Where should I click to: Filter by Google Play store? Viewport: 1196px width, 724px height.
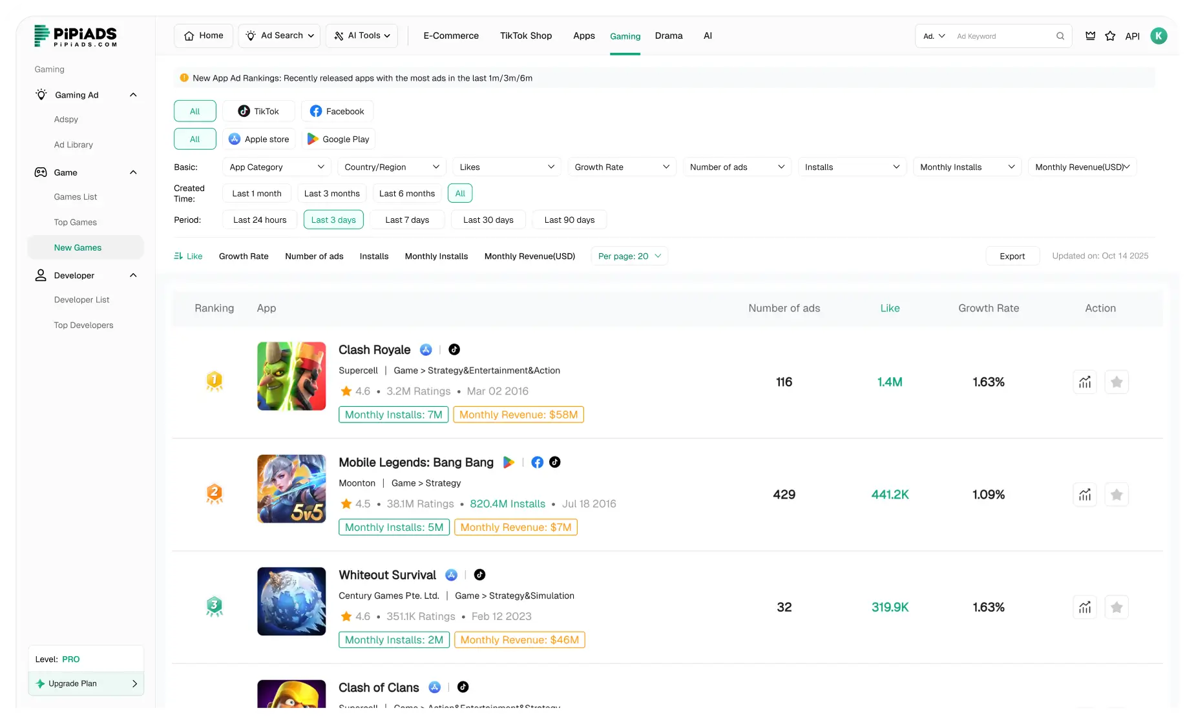click(338, 139)
